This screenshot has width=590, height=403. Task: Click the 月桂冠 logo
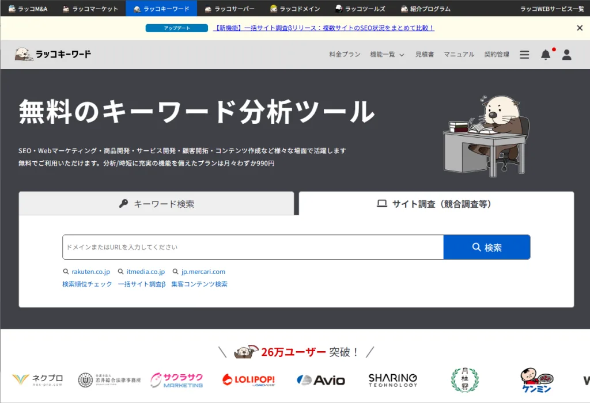point(465,380)
